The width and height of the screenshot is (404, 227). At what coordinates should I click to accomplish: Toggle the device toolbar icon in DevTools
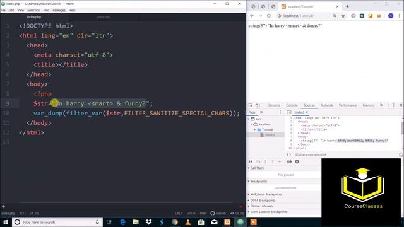(258, 105)
